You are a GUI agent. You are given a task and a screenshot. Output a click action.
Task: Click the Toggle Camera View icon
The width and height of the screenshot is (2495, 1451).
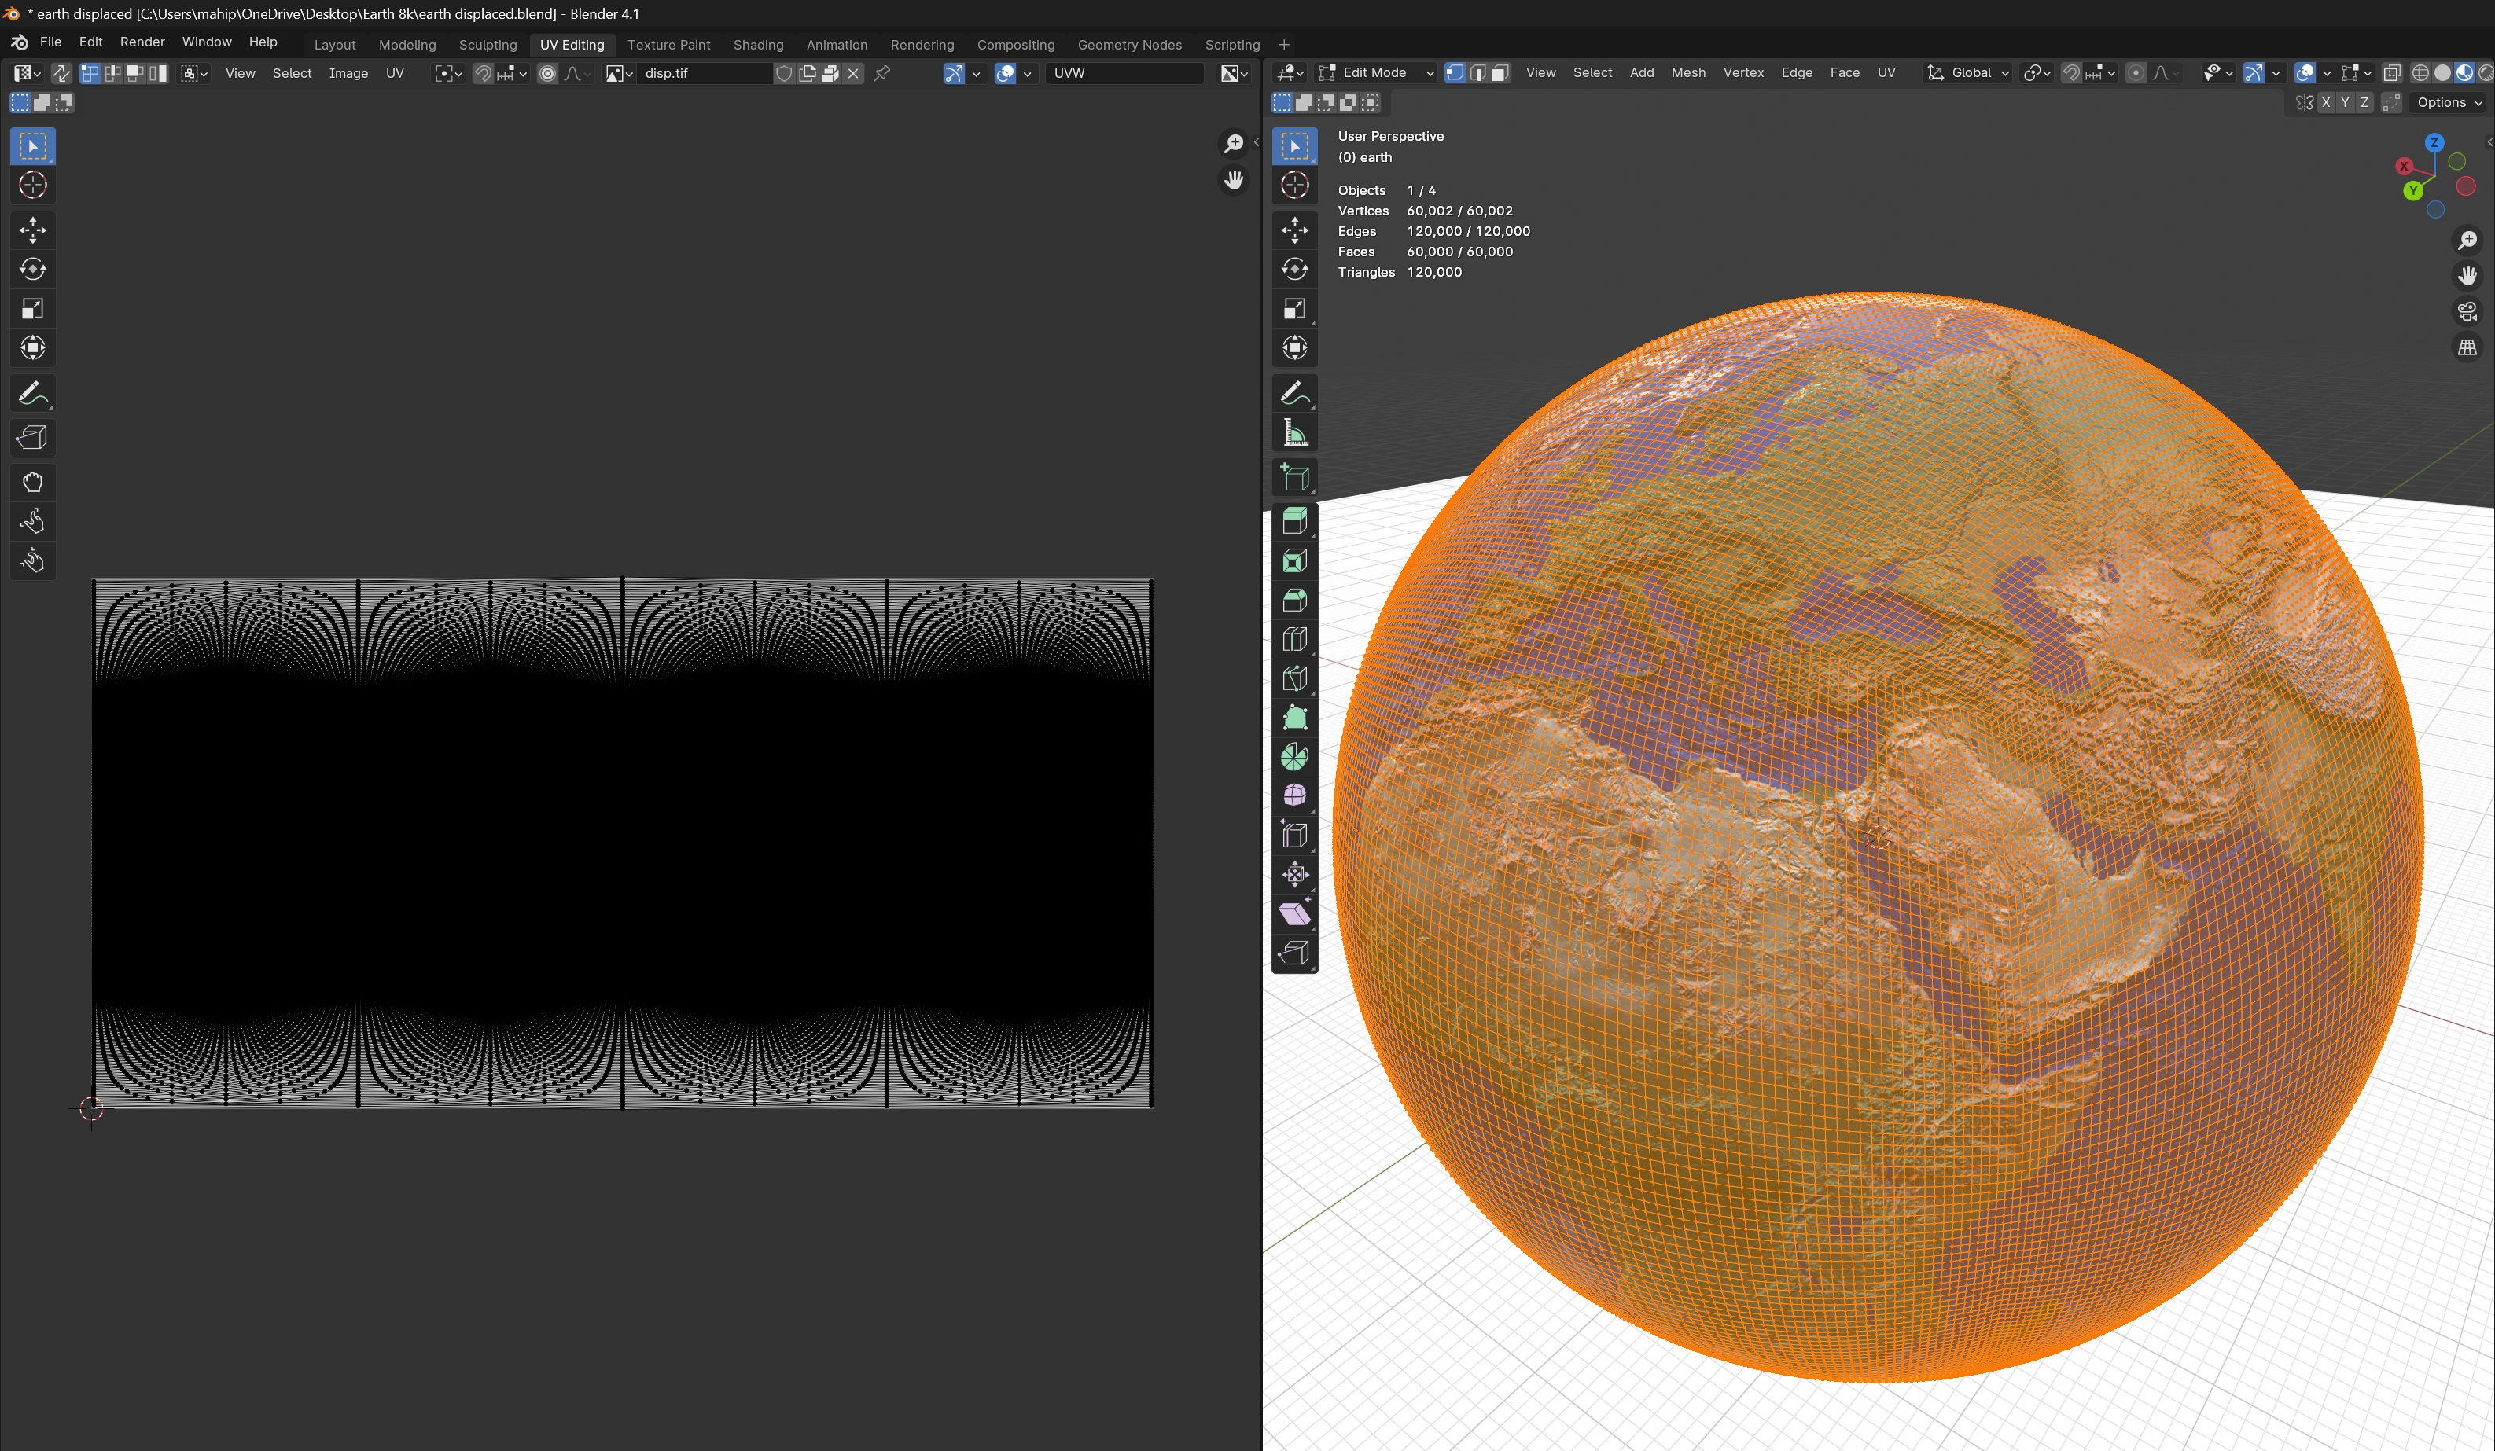click(2466, 312)
